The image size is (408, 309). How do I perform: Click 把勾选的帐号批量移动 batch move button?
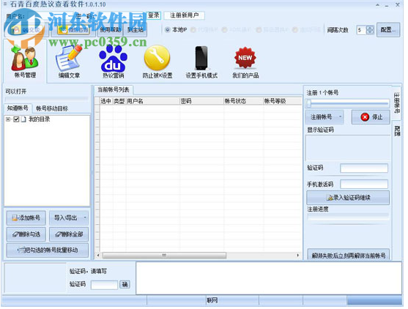coord(48,250)
